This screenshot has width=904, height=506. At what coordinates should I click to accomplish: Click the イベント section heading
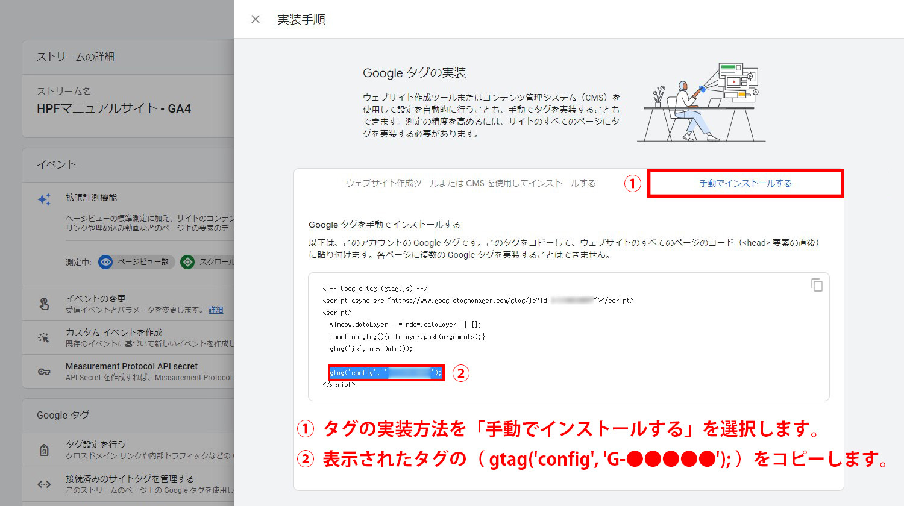[x=56, y=164]
